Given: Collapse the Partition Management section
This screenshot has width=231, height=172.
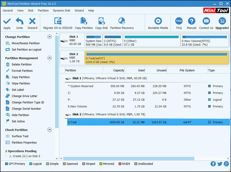Looking at the screenshot, I should (49, 58).
